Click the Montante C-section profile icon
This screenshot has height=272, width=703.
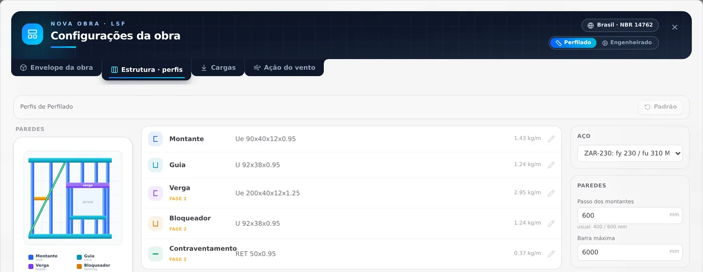(x=156, y=139)
